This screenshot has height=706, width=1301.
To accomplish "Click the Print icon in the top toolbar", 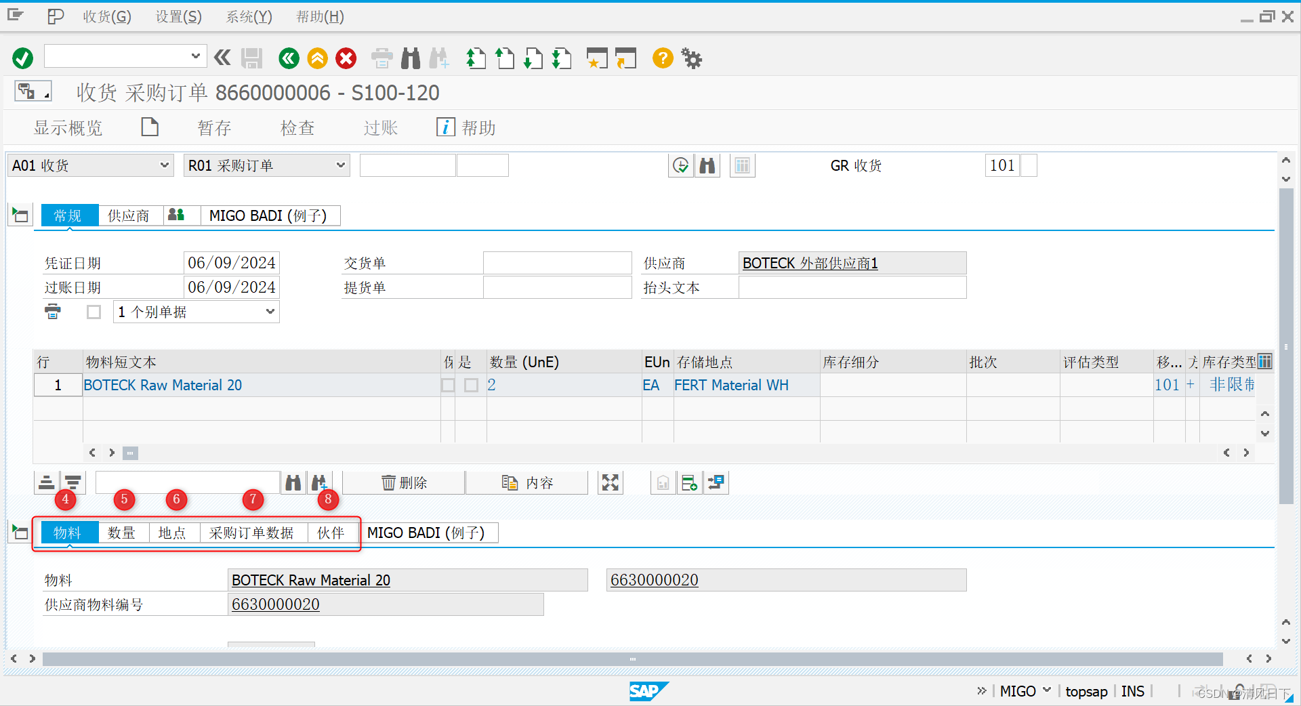I will pyautogui.click(x=382, y=58).
